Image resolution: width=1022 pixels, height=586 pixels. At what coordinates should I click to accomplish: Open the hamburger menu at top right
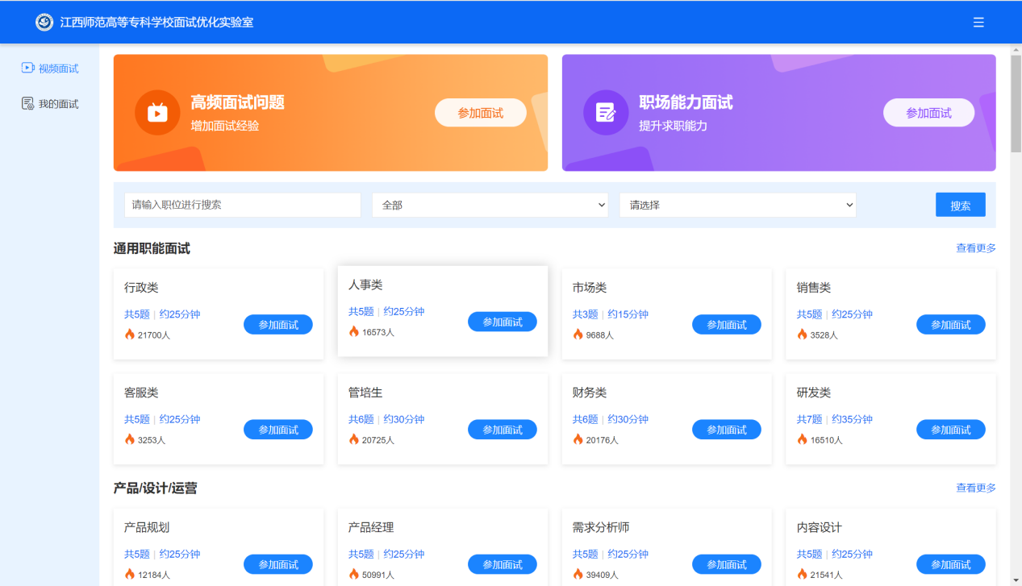coord(978,22)
